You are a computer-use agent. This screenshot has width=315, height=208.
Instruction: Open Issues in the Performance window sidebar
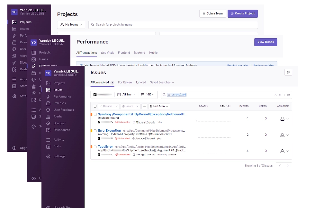[x=43, y=59]
